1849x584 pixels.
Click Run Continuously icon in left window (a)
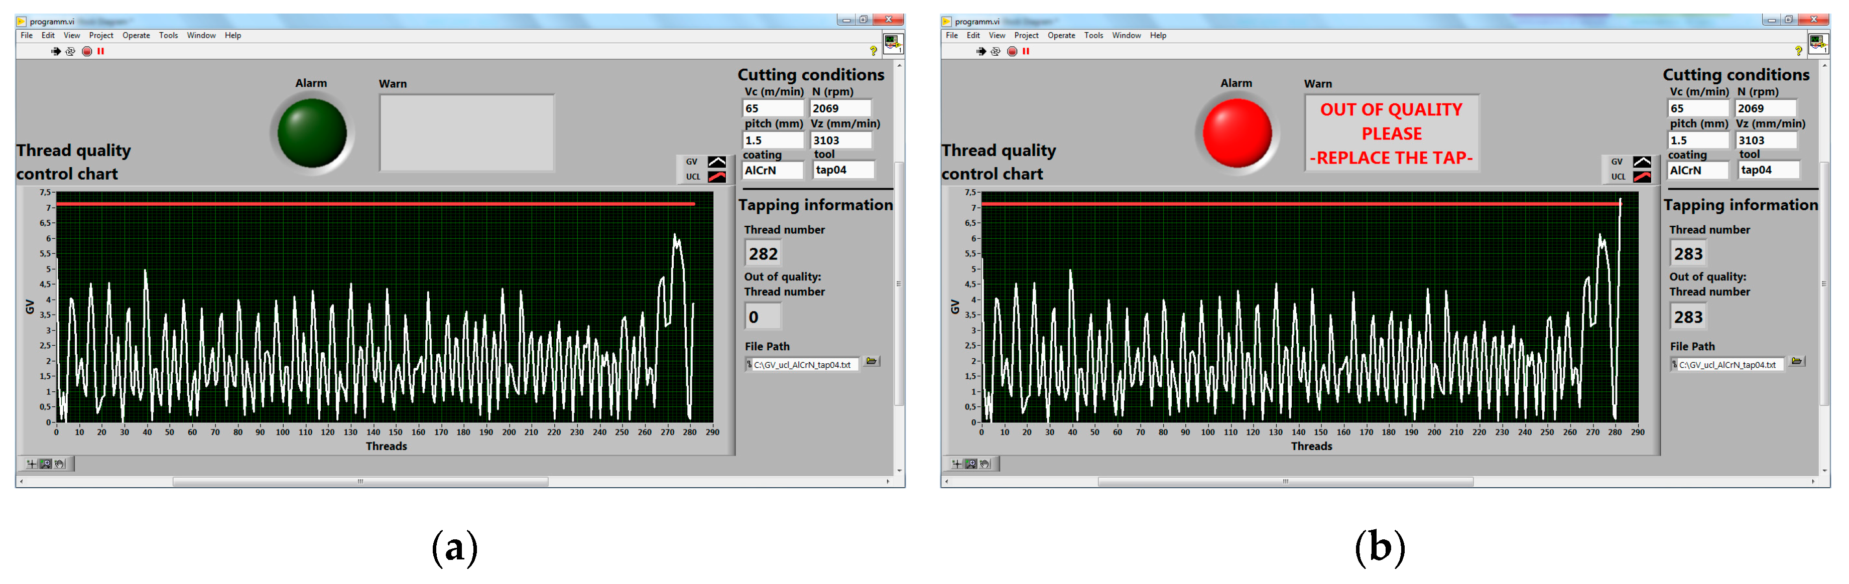click(70, 51)
